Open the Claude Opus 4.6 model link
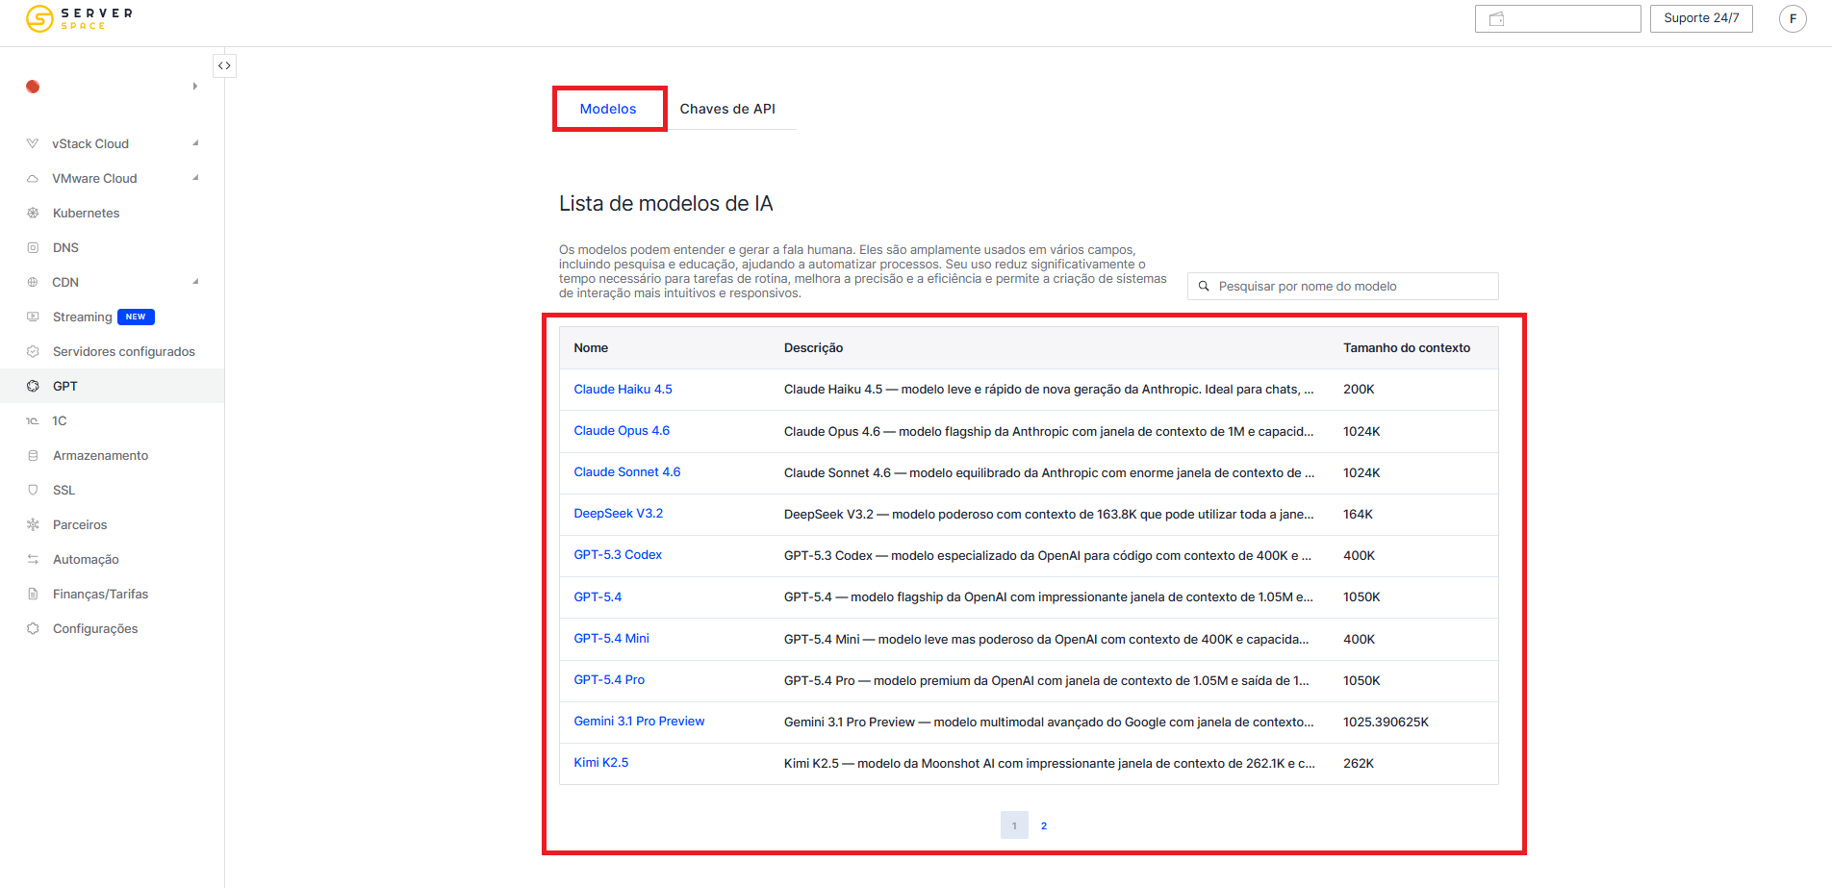Viewport: 1832px width, 888px height. click(622, 430)
